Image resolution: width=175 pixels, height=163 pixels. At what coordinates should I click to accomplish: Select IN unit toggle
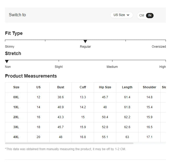pyautogui.click(x=150, y=15)
